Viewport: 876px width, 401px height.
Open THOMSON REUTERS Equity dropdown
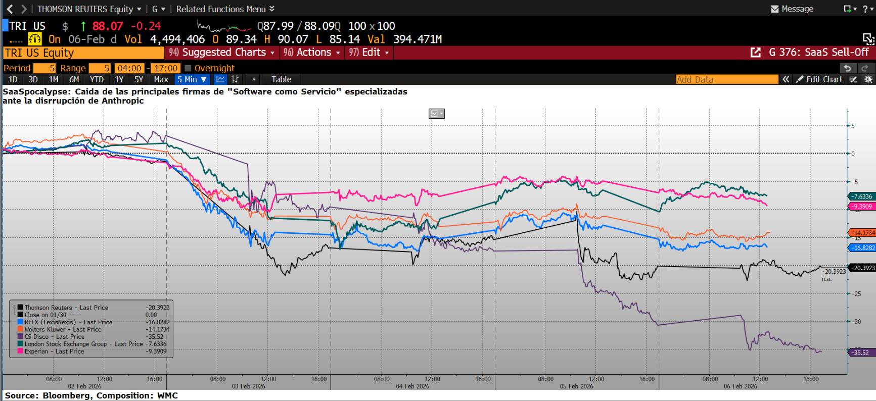click(x=89, y=9)
